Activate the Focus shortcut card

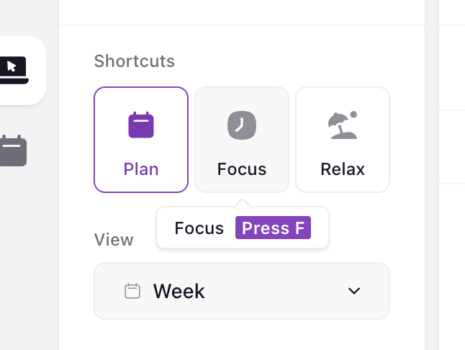tap(242, 140)
